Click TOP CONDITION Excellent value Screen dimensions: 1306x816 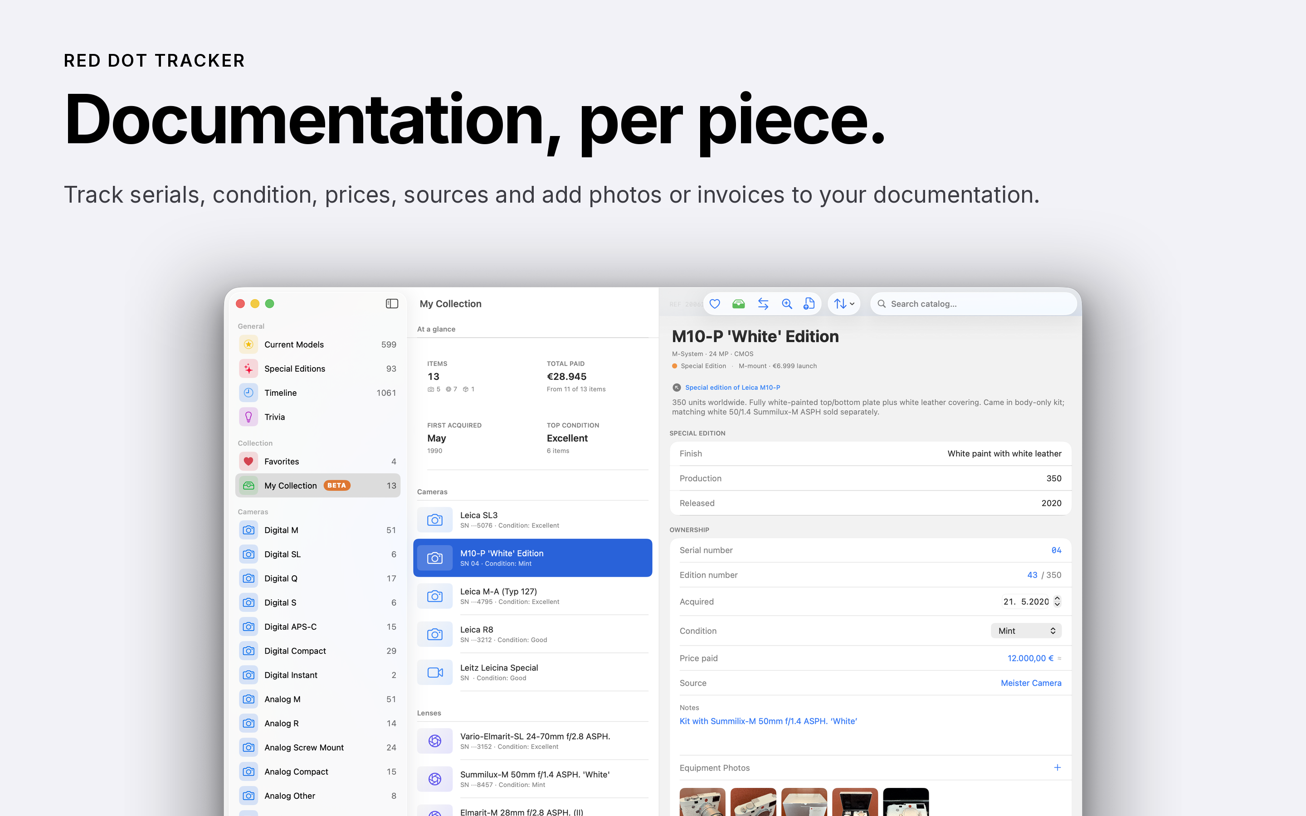(x=567, y=438)
